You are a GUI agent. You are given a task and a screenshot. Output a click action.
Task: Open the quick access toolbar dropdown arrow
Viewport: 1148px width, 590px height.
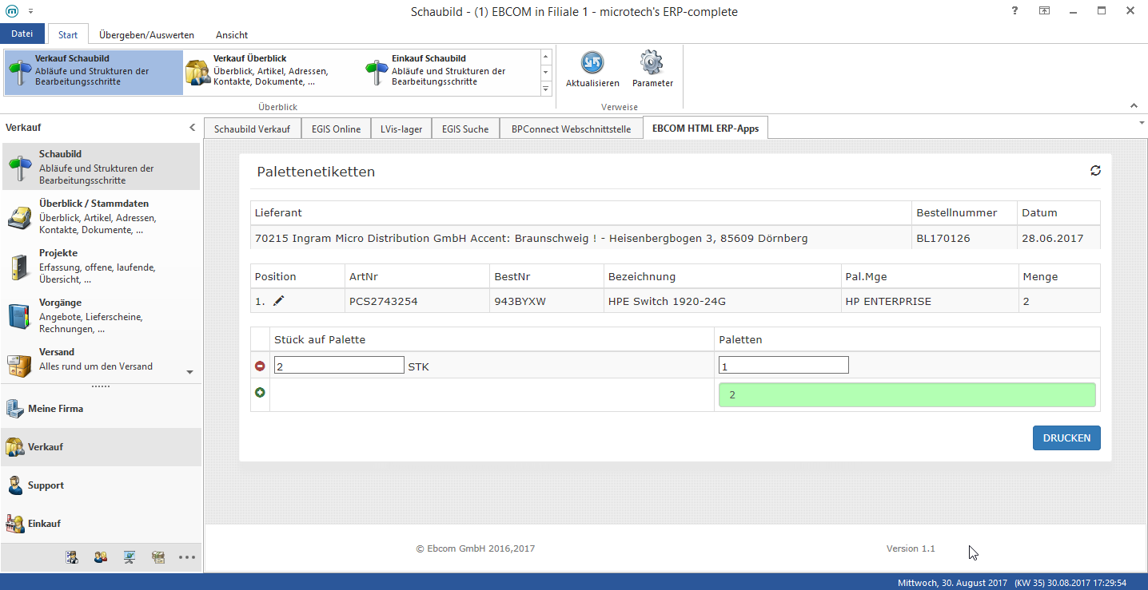click(30, 12)
